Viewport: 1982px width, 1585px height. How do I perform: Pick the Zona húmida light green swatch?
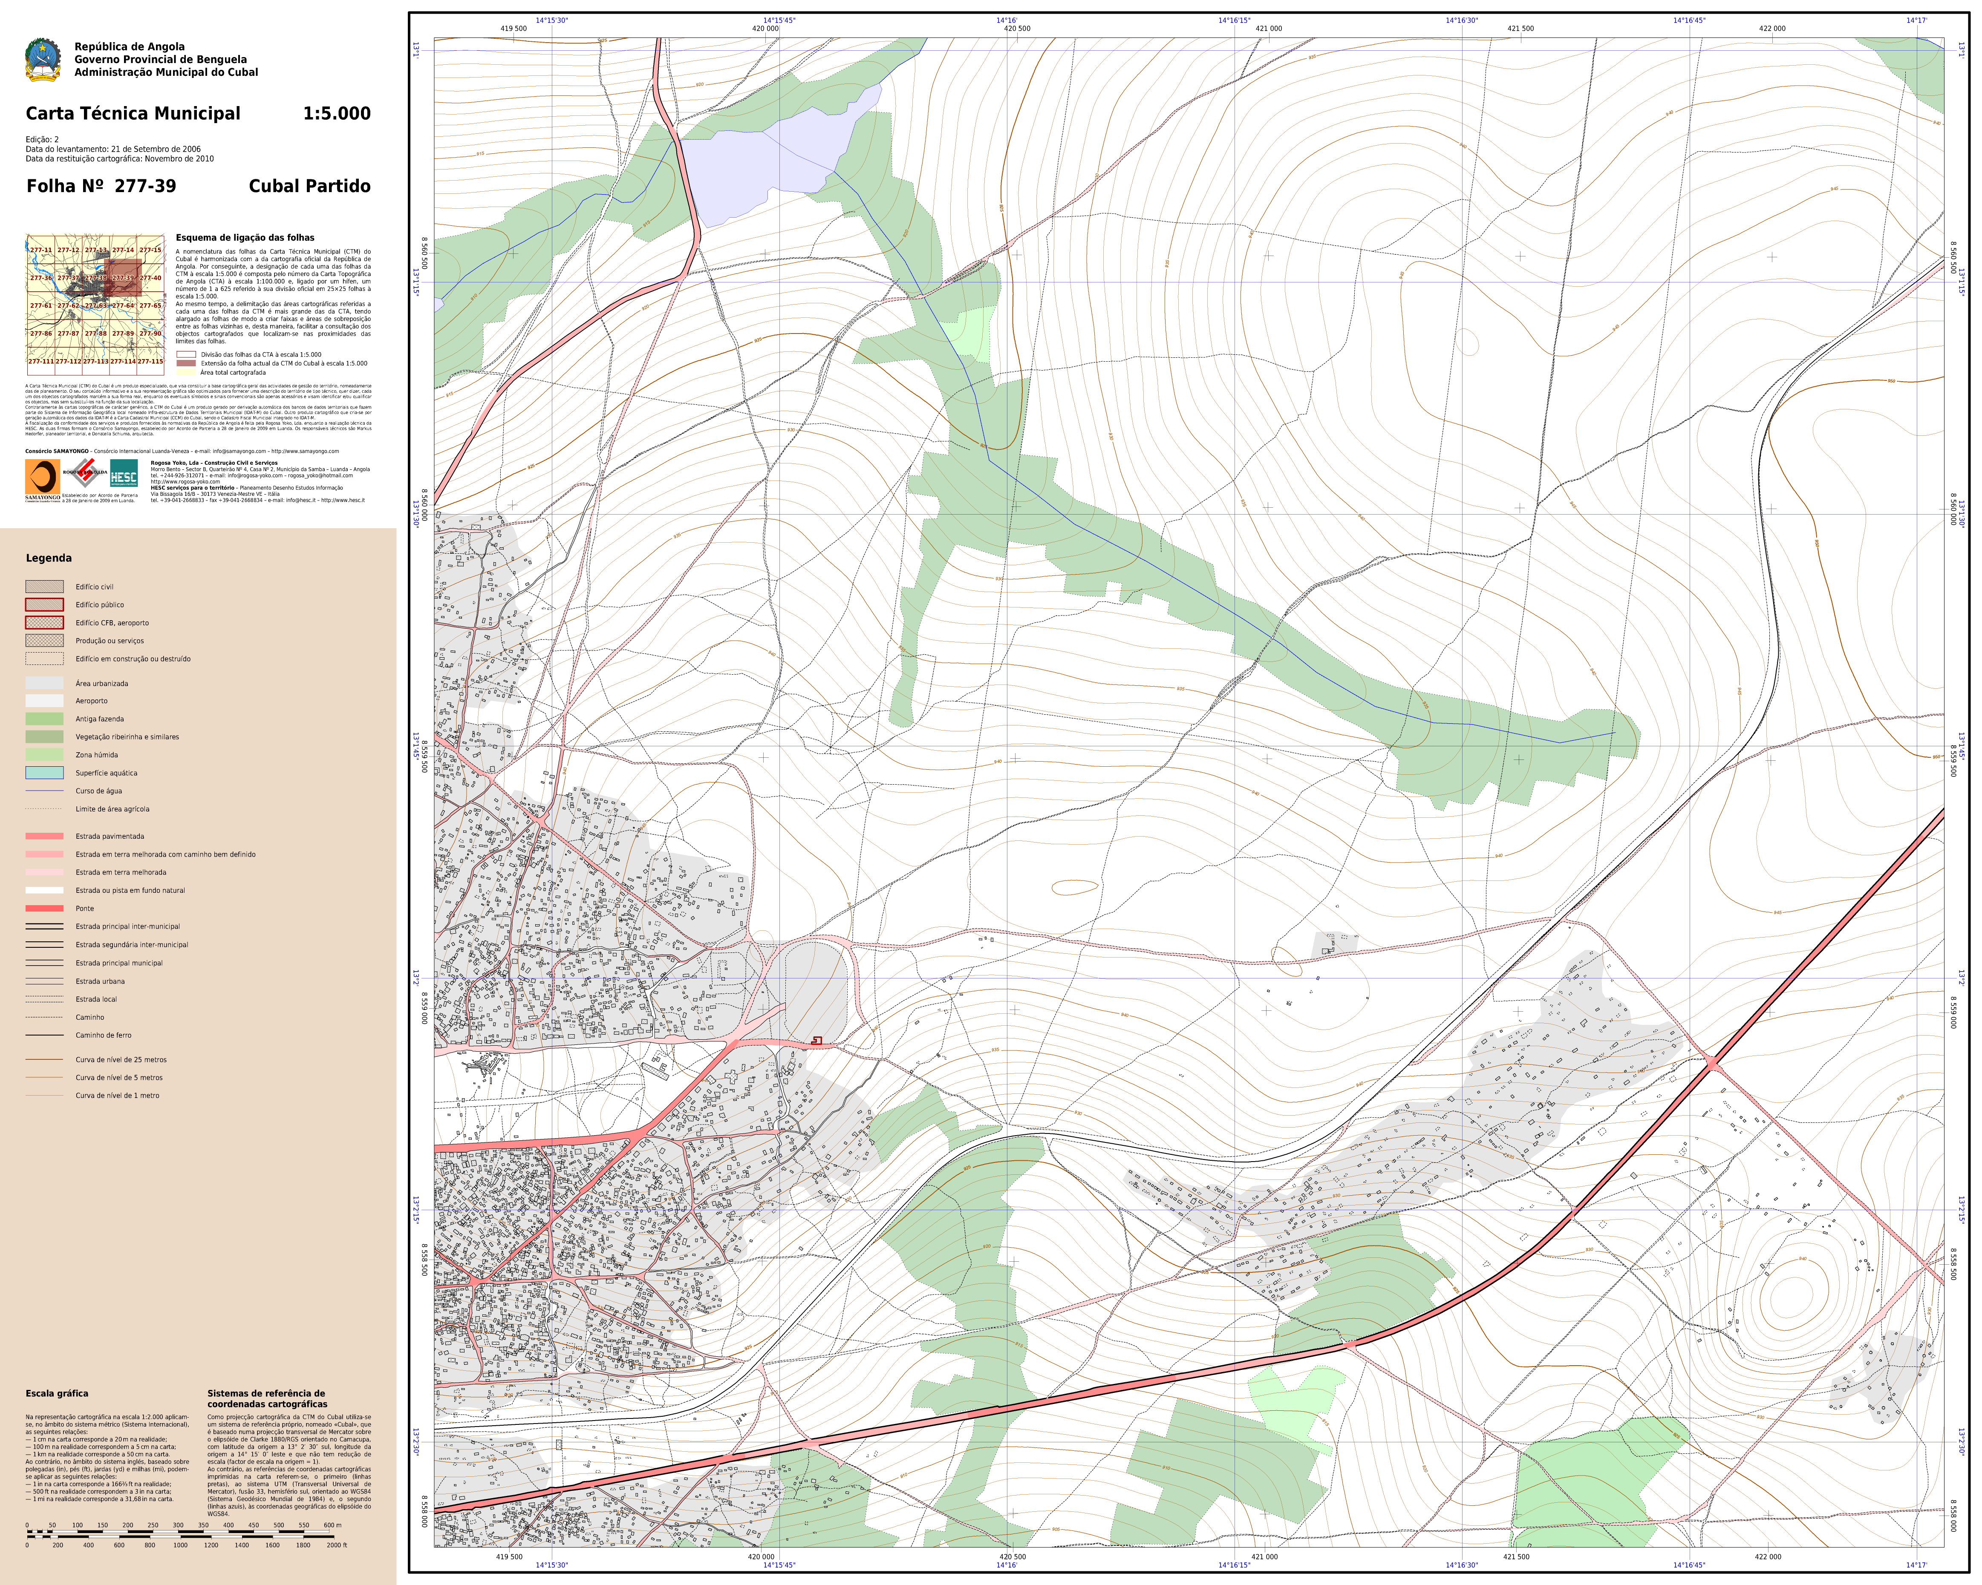pyautogui.click(x=44, y=754)
